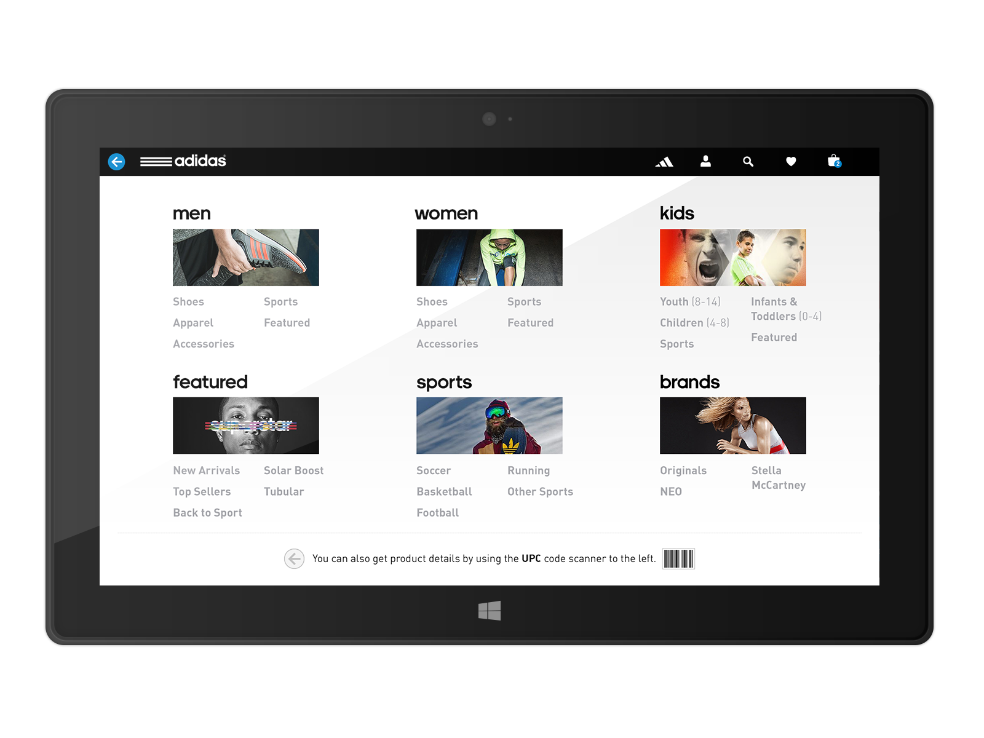Open the adidas logo home link
This screenshot has height=738, width=984.
[x=183, y=161]
